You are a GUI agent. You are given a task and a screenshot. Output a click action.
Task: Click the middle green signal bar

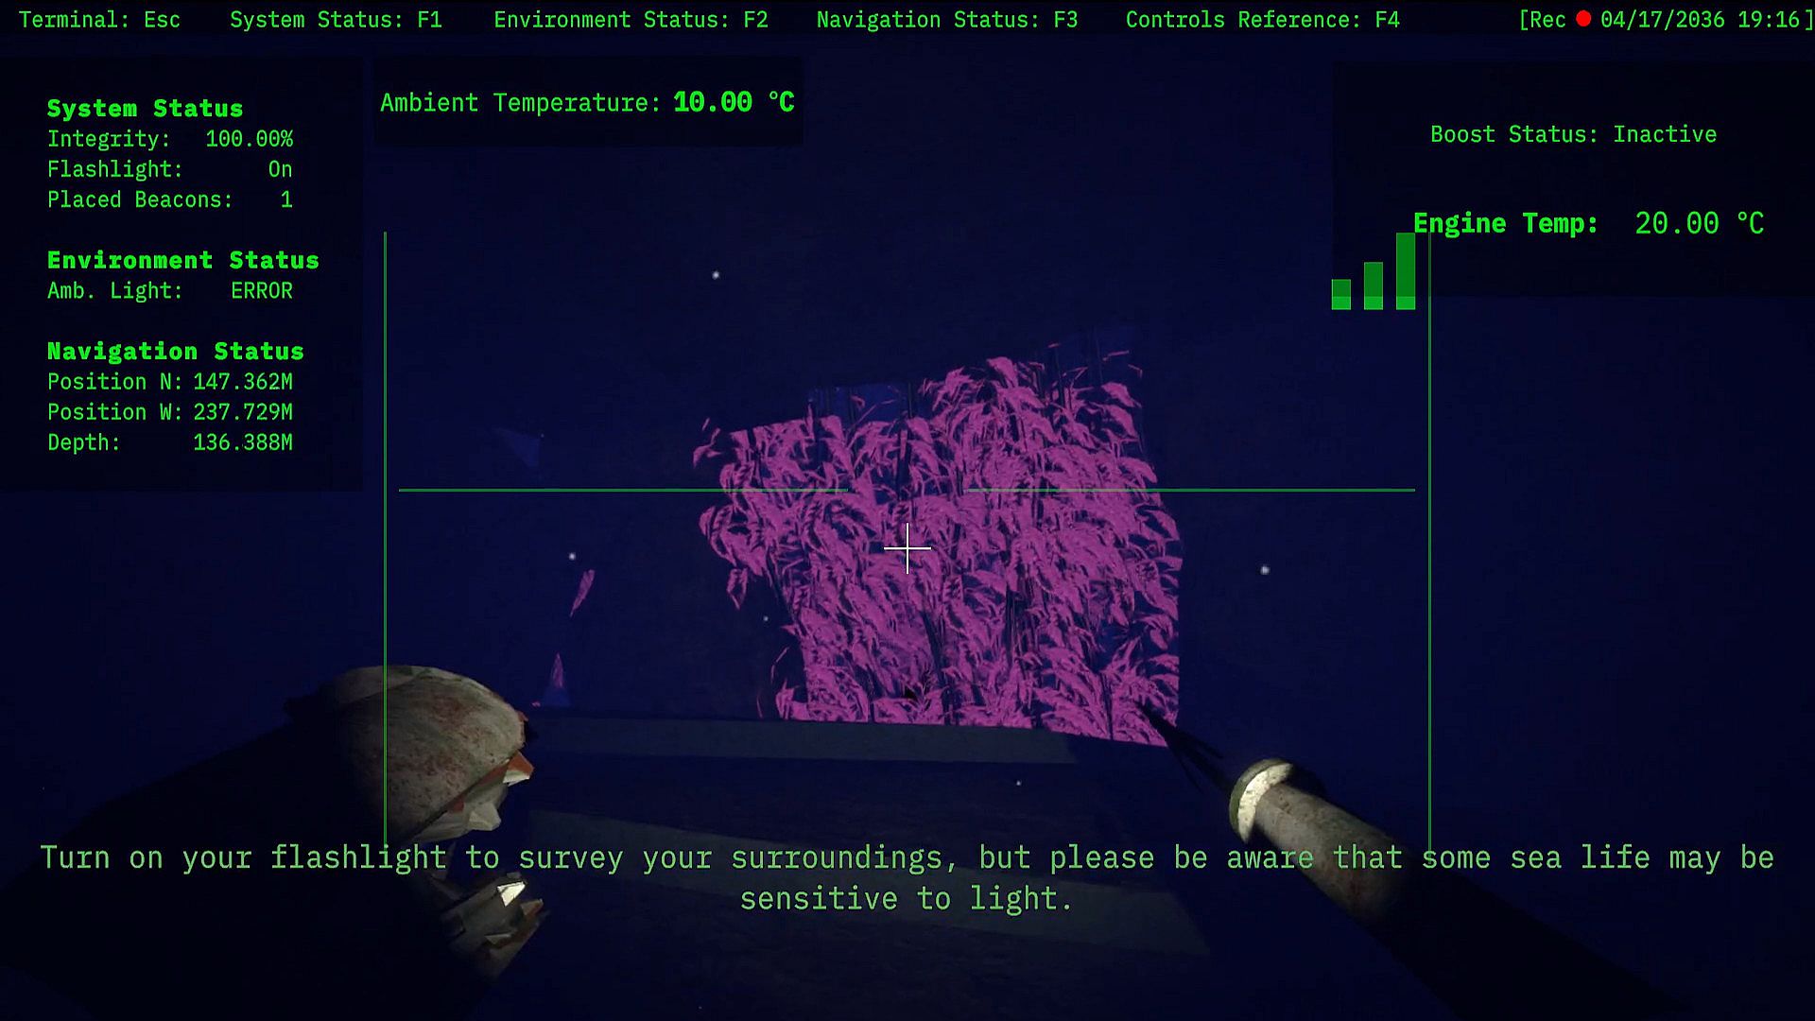(x=1374, y=286)
